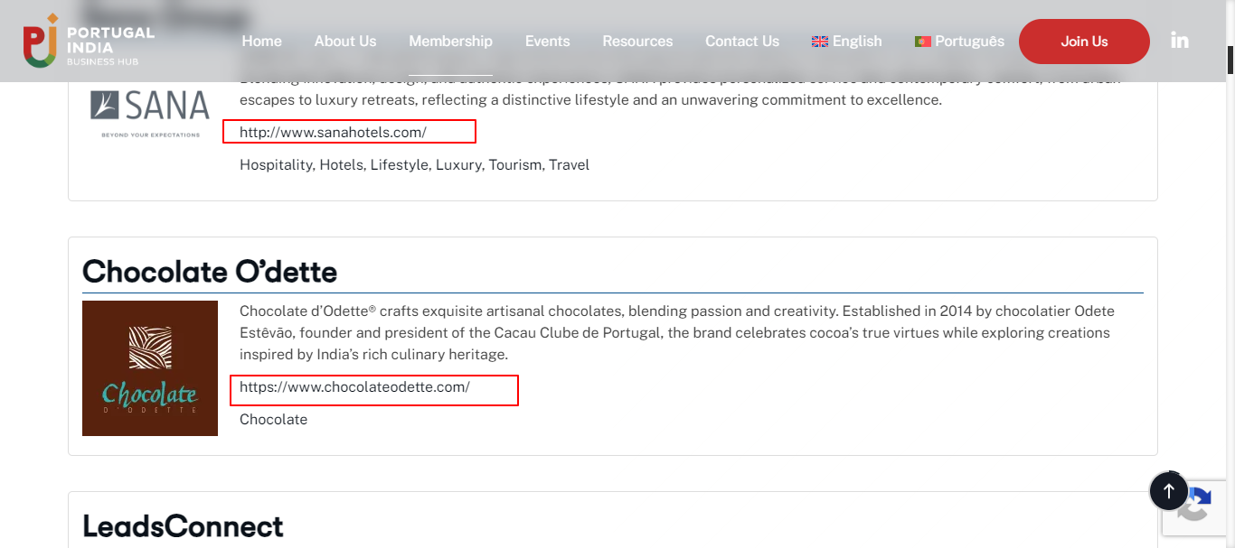Viewport: 1235px width, 548px height.
Task: Click the UK flag icon
Action: pyautogui.click(x=820, y=42)
